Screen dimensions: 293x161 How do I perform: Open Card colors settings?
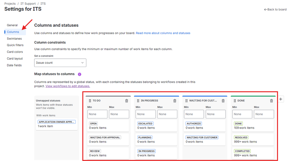[x=15, y=52]
